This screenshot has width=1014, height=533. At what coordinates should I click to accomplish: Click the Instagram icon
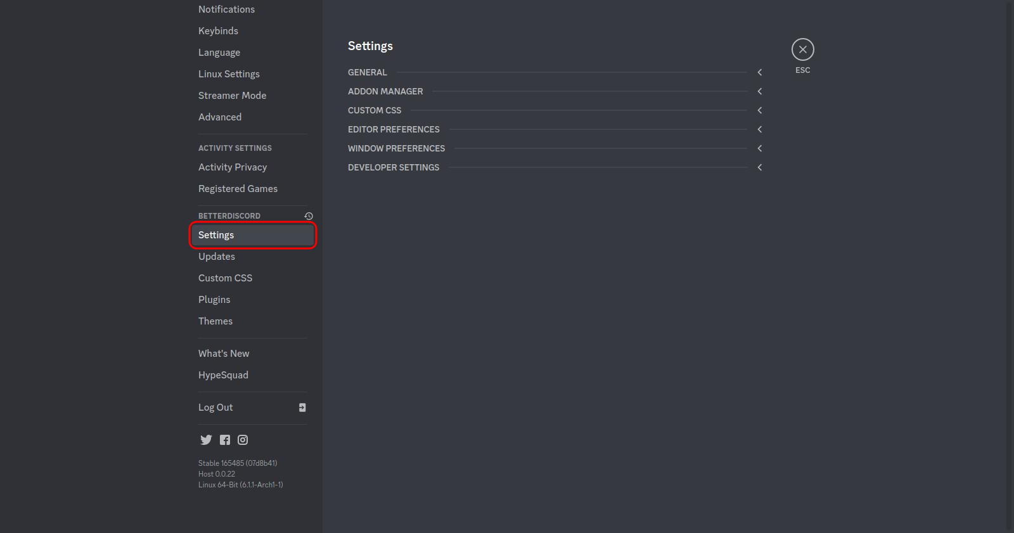(243, 440)
